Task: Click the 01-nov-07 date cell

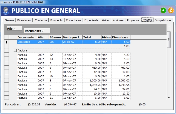Action: tap(73, 72)
